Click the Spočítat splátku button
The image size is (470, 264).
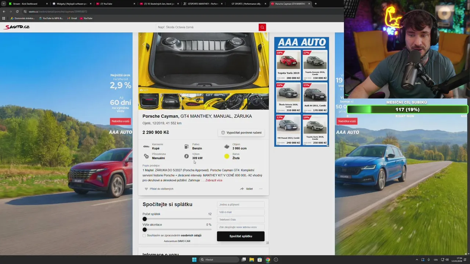[241, 236]
